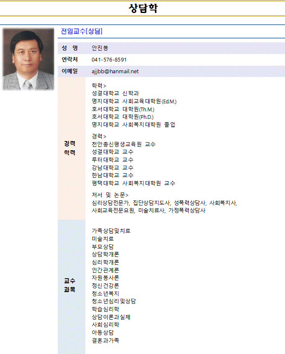Image resolution: width=285 pixels, height=354 pixels.
Task: Select the course 상담이론과실제
Action: point(111,317)
